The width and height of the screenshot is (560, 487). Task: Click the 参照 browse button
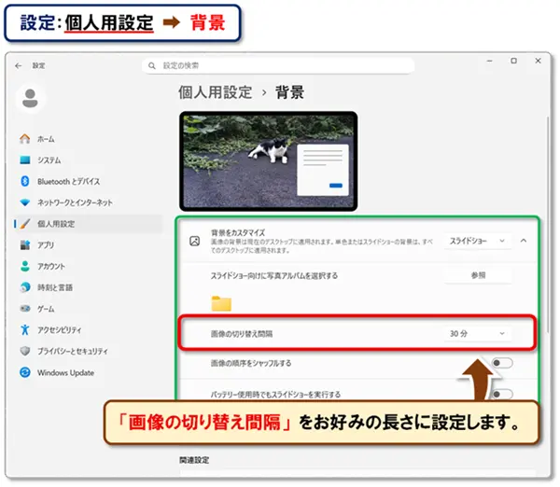478,275
